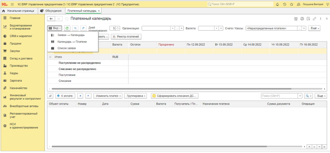Open the search magnifier dropdown in lower toolbar

click(x=308, y=96)
